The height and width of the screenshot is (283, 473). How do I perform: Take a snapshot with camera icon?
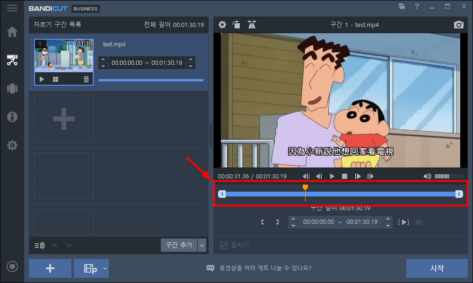coord(458,25)
